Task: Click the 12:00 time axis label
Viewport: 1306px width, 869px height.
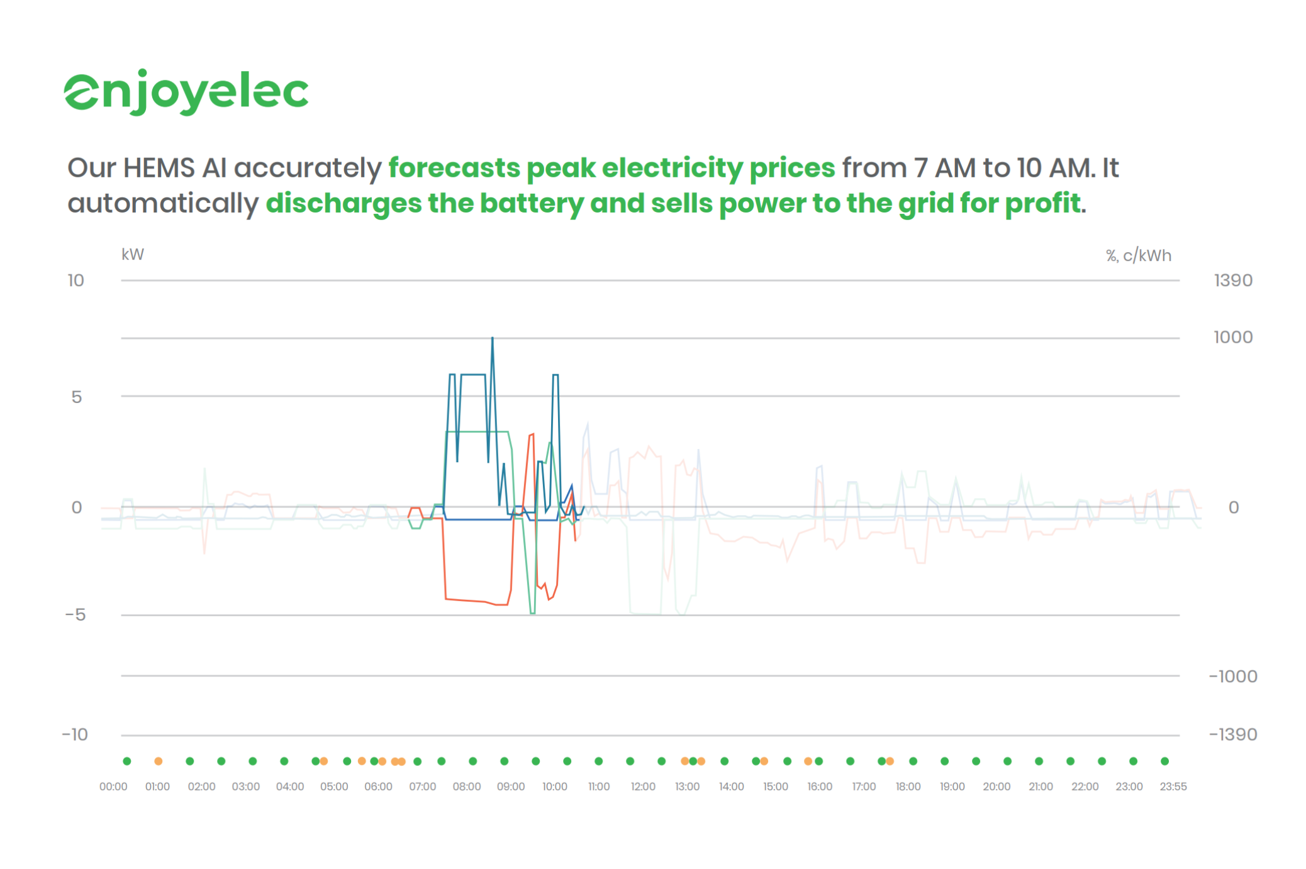Action: pos(643,787)
